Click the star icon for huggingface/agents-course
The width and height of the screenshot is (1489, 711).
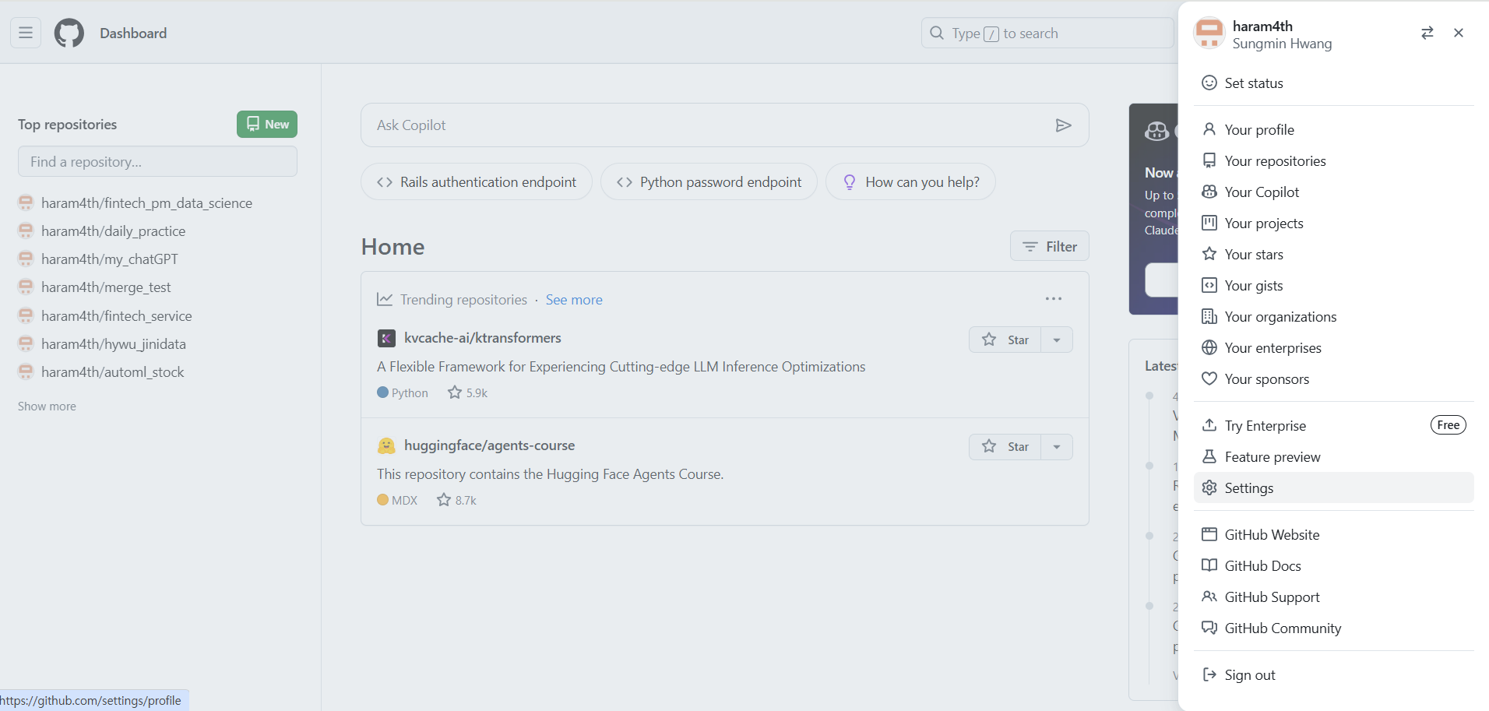pyautogui.click(x=989, y=446)
